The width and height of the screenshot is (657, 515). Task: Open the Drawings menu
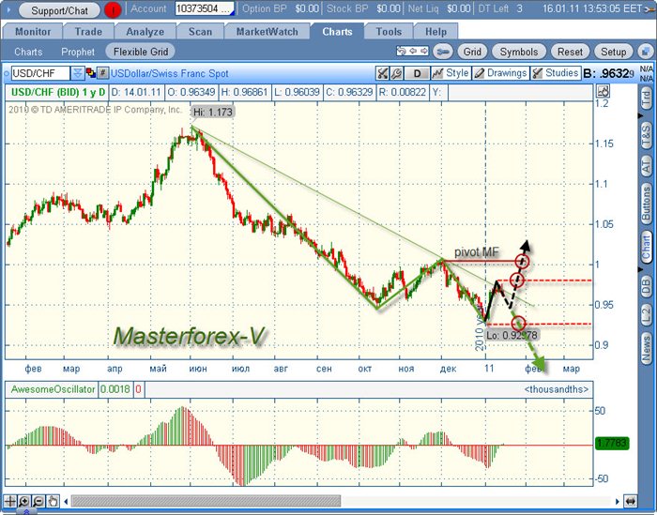coord(500,73)
